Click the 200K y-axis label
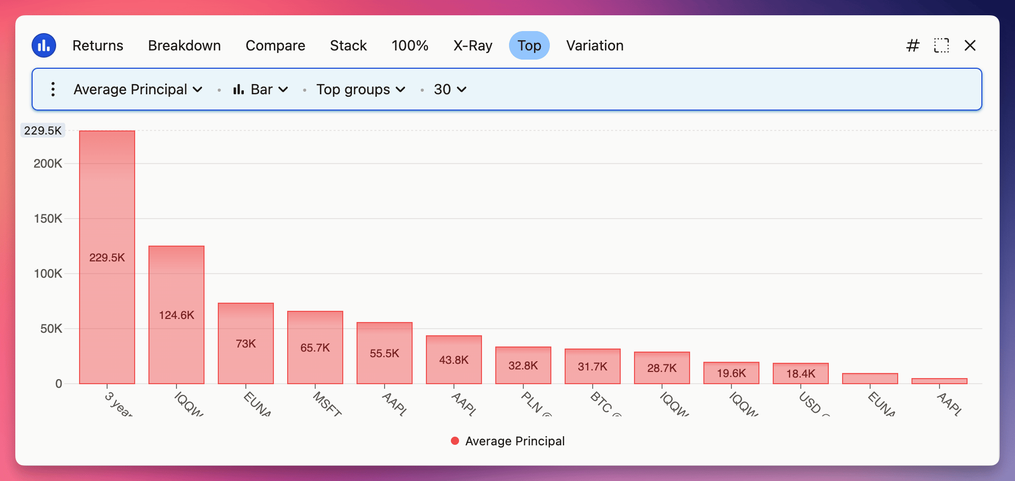Viewport: 1015px width, 481px height. 48,164
